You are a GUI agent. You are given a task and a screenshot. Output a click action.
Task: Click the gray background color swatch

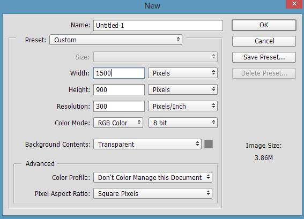pos(209,144)
